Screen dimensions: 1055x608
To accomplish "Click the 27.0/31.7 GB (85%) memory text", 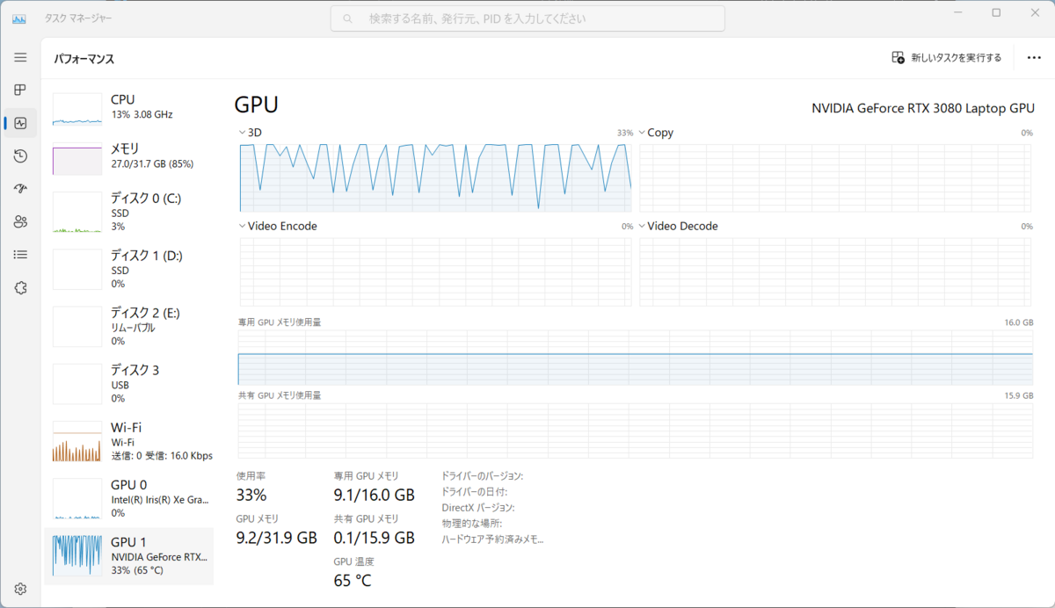I will (152, 164).
